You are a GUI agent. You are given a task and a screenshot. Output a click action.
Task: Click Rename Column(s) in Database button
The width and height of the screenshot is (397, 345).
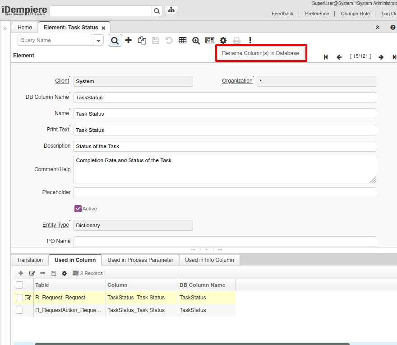click(x=260, y=53)
